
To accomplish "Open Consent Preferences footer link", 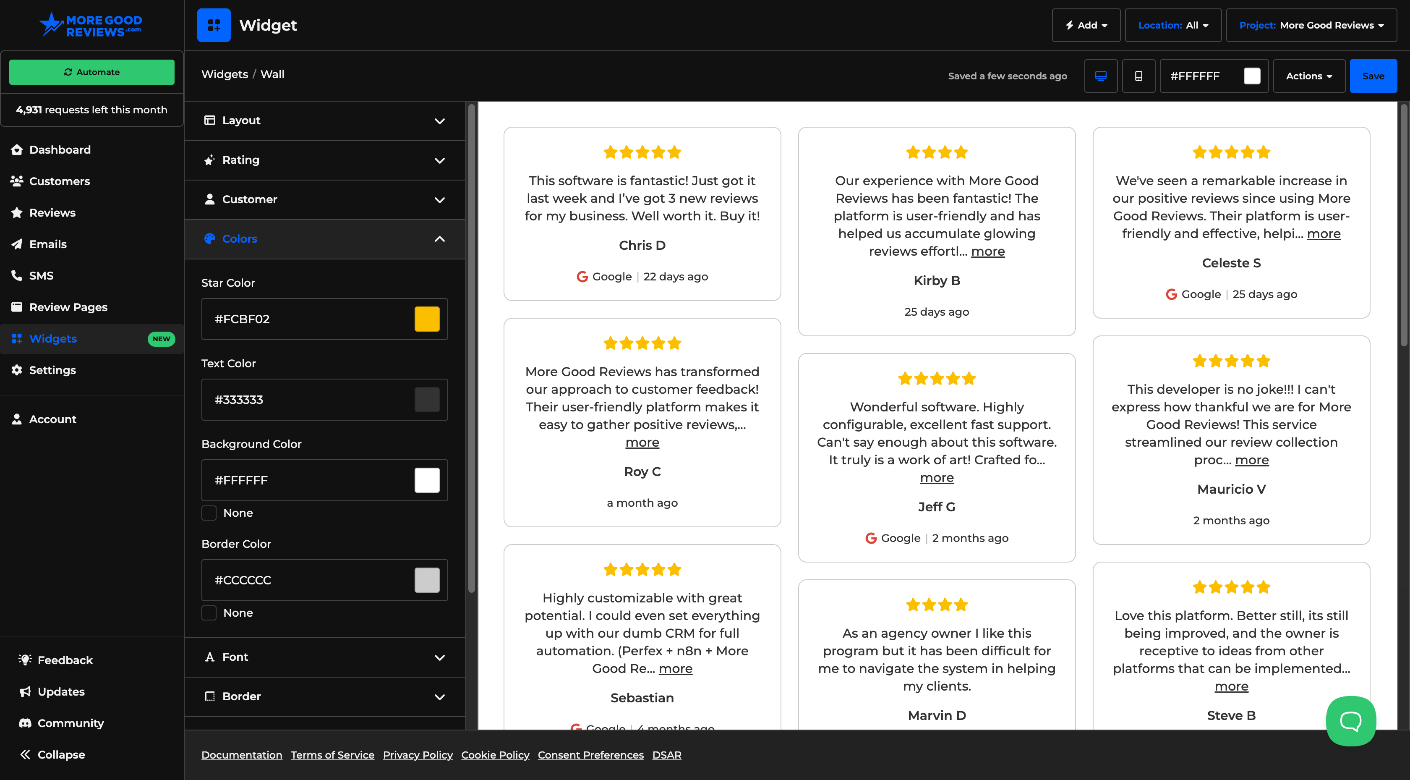I will [590, 755].
